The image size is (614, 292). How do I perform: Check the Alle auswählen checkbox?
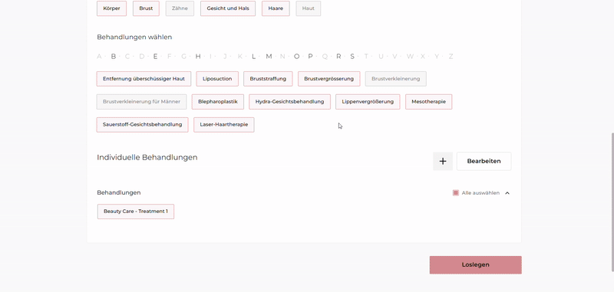point(455,192)
